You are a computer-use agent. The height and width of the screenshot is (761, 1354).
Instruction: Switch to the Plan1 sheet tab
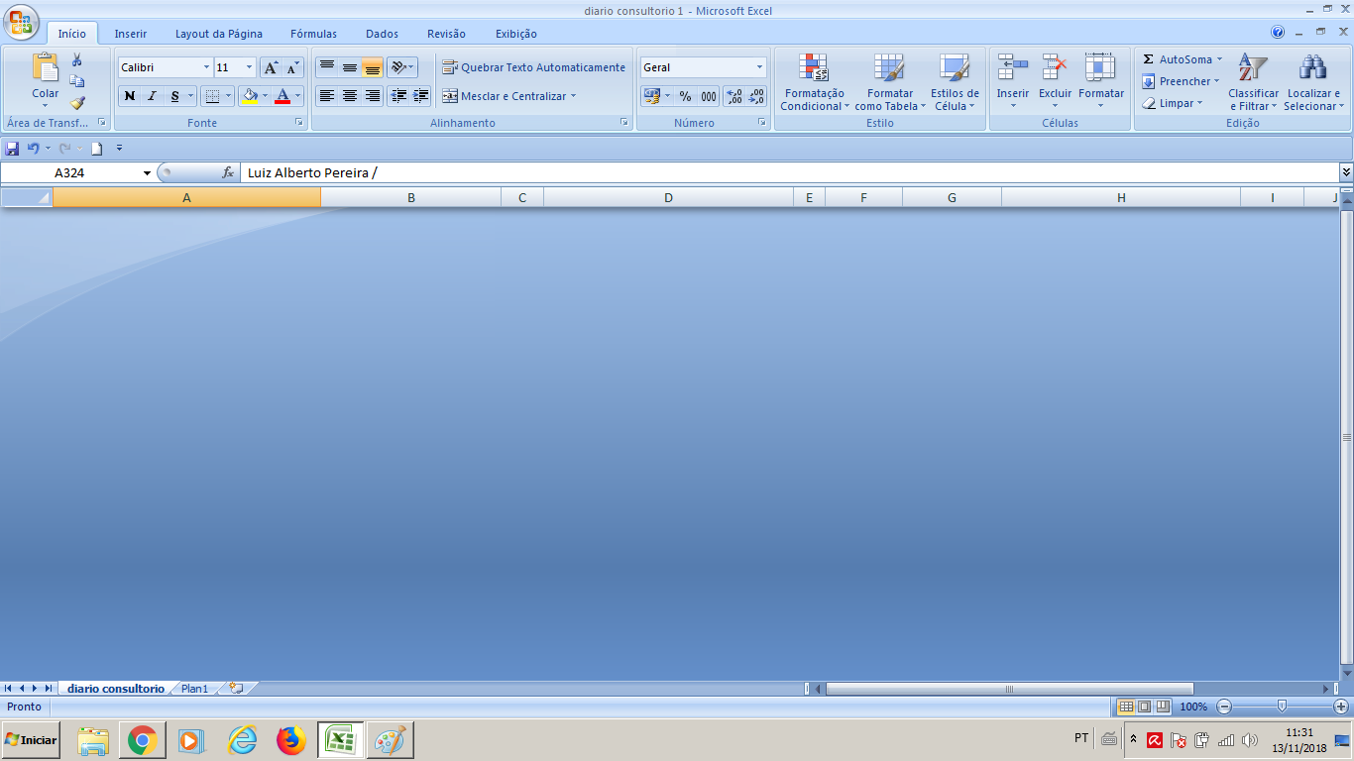(x=194, y=689)
